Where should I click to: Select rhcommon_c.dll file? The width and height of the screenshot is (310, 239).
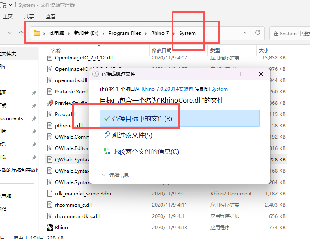pyautogui.click(x=73, y=205)
